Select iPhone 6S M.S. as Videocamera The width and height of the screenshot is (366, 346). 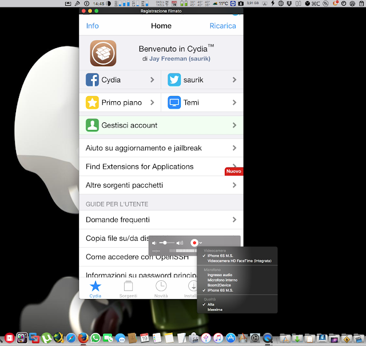point(220,256)
